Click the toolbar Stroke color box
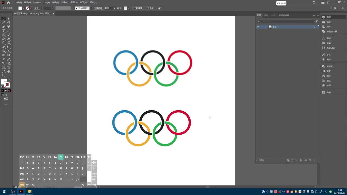Image resolution: width=347 pixels, height=195 pixels. pyautogui.click(x=7, y=84)
